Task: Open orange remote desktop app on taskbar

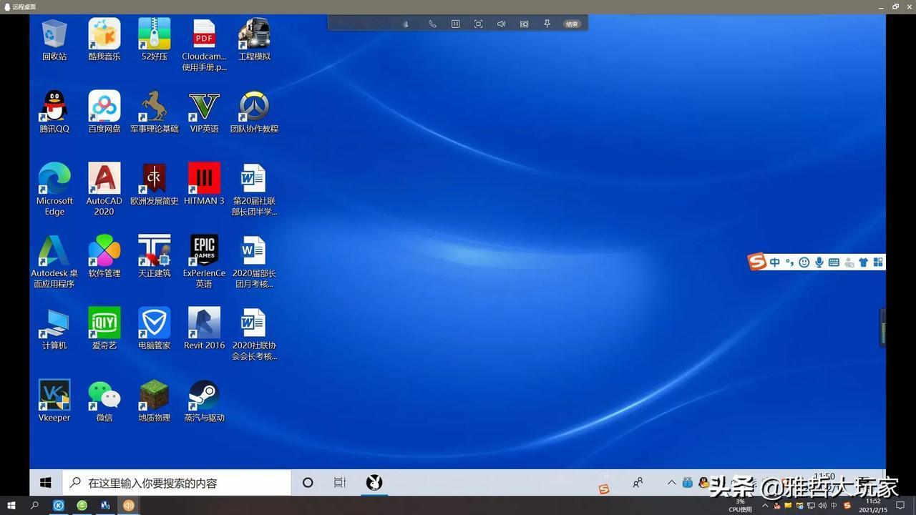Action: [129, 505]
